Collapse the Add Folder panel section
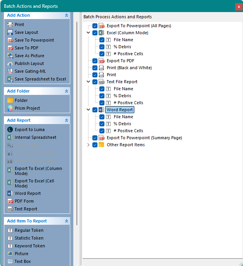 [x=66, y=91]
